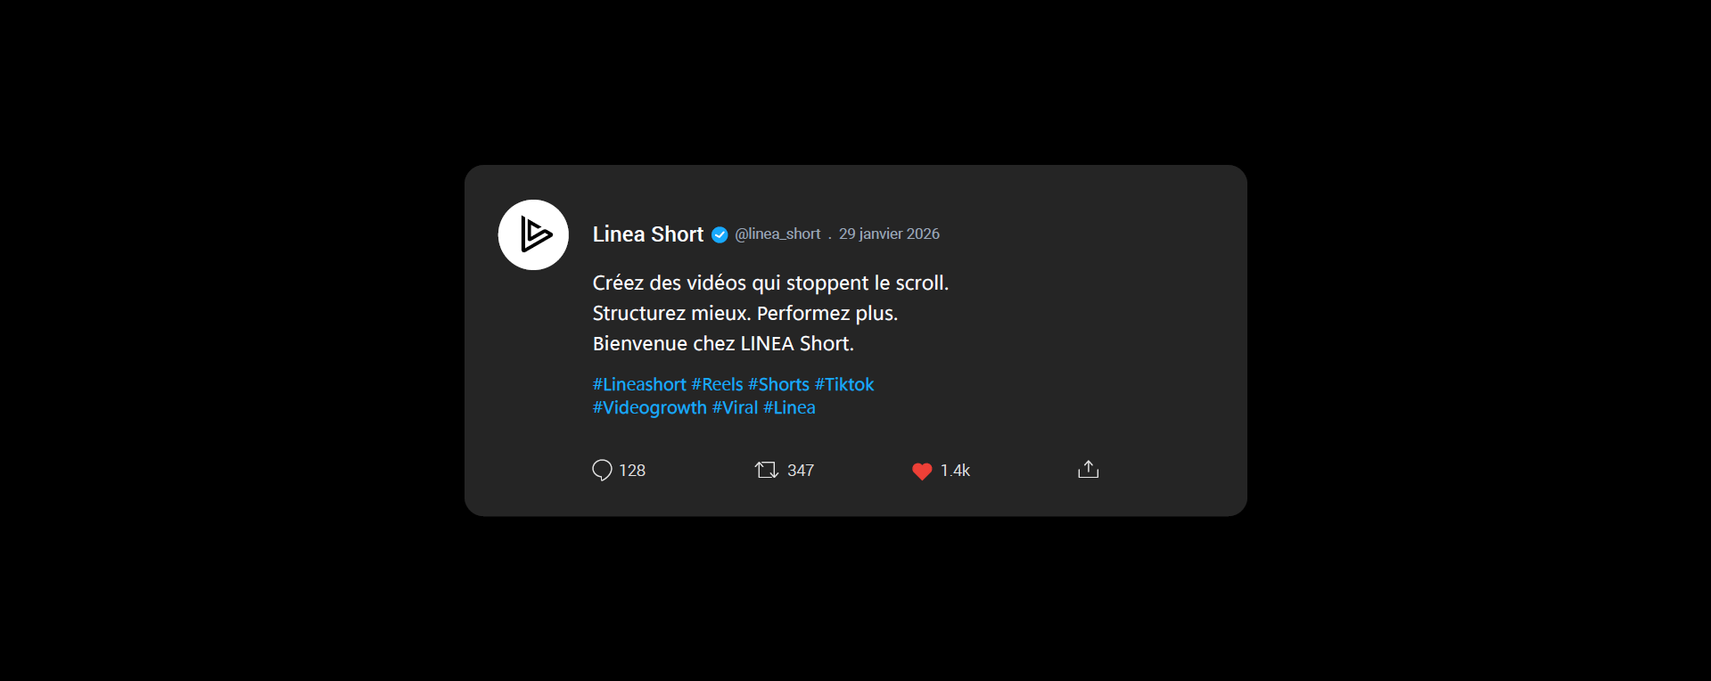Image resolution: width=1711 pixels, height=681 pixels.
Task: Open the #Lineashort hashtag
Action: click(639, 384)
